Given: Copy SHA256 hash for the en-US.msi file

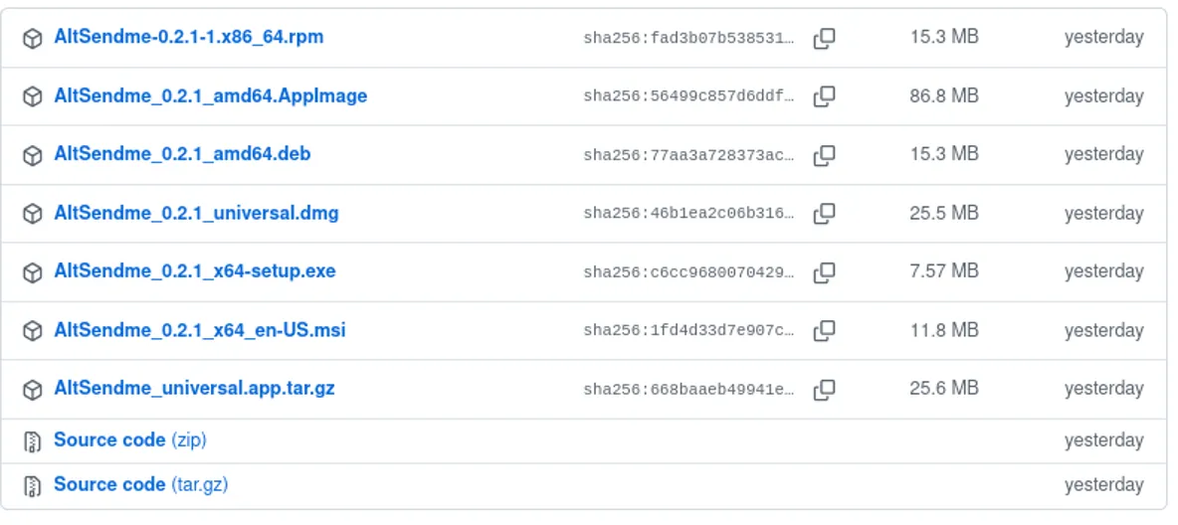Looking at the screenshot, I should click(x=824, y=330).
